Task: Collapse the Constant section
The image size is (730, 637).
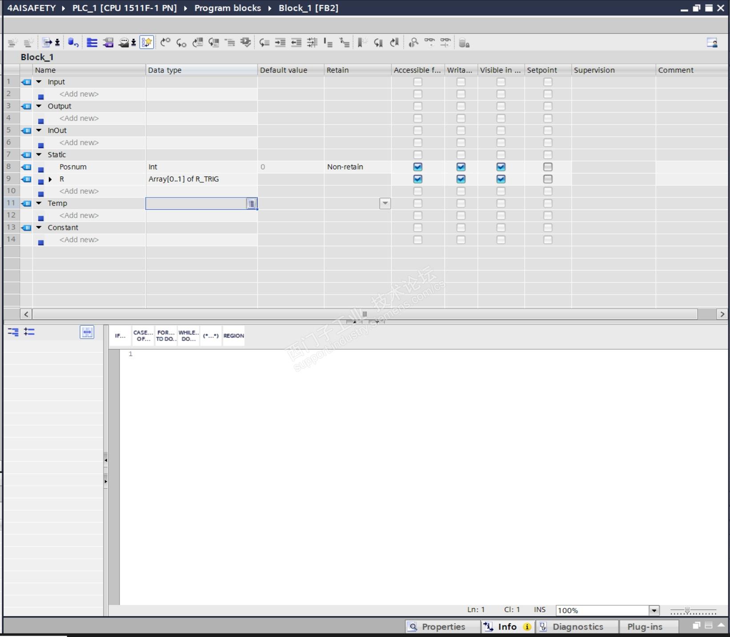Action: 39,228
